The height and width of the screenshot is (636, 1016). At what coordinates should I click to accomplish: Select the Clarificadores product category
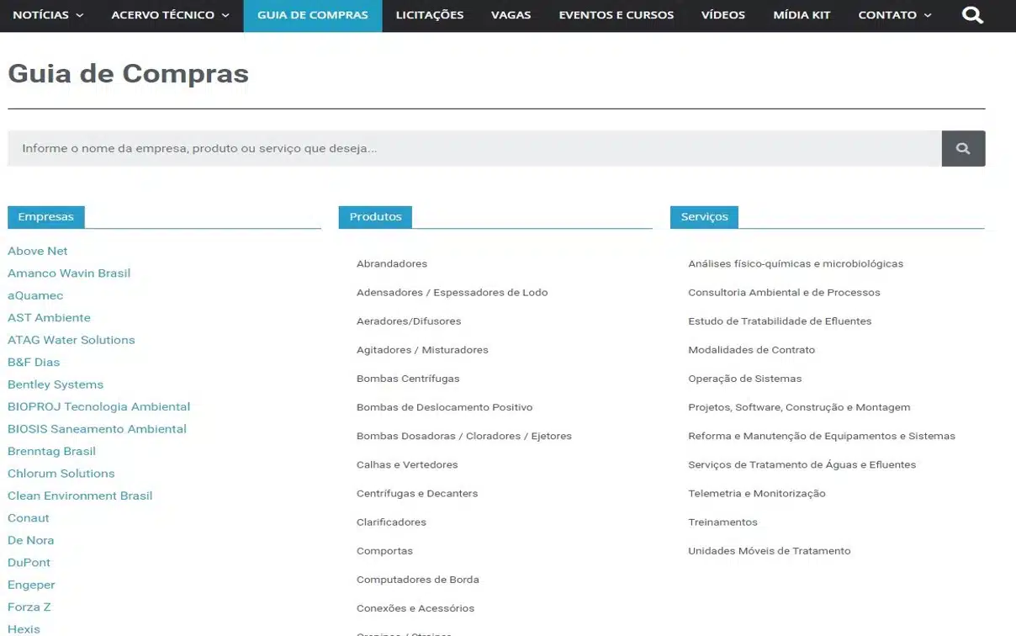coord(391,522)
